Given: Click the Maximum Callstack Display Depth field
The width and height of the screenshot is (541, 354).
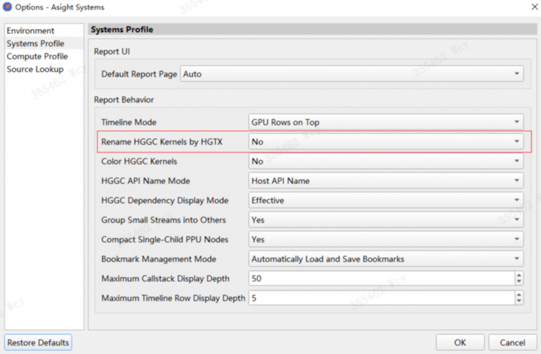Looking at the screenshot, I should pyautogui.click(x=382, y=278).
